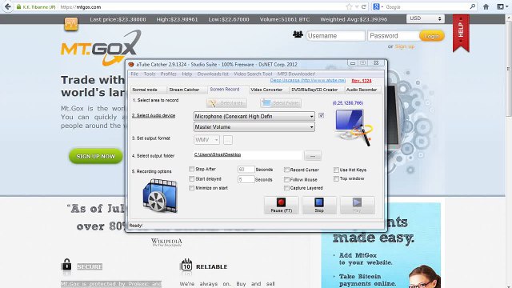This screenshot has height=288, width=512.
Task: Enable the Stop After checkbox
Action: (192, 169)
